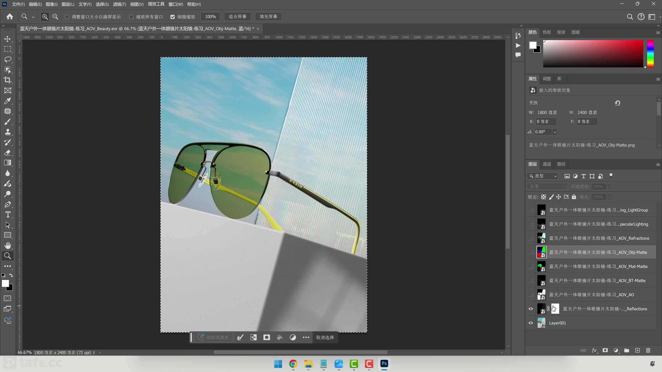Image resolution: width=662 pixels, height=372 pixels.
Task: Select the Gradient tool
Action: pos(7,163)
